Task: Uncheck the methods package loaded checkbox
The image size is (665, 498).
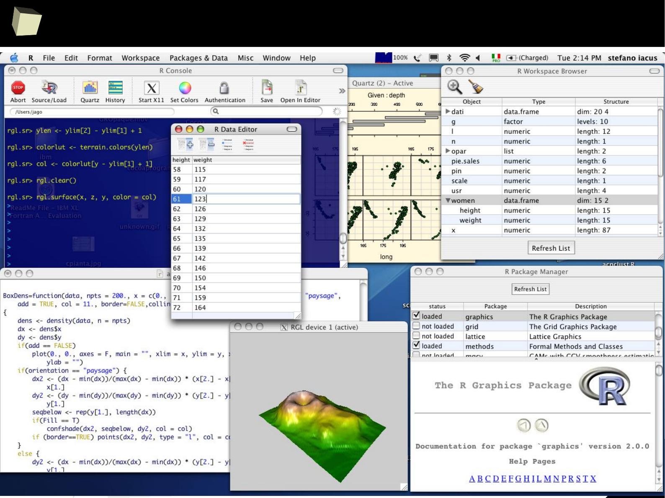Action: coord(416,345)
